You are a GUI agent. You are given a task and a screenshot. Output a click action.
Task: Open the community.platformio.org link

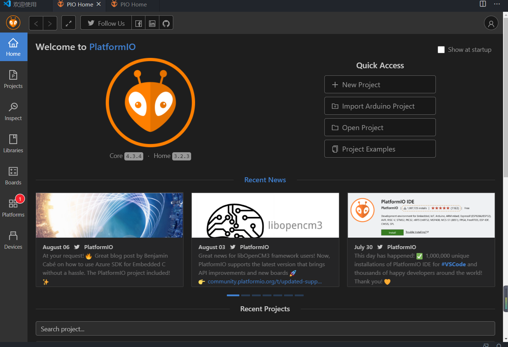265,282
